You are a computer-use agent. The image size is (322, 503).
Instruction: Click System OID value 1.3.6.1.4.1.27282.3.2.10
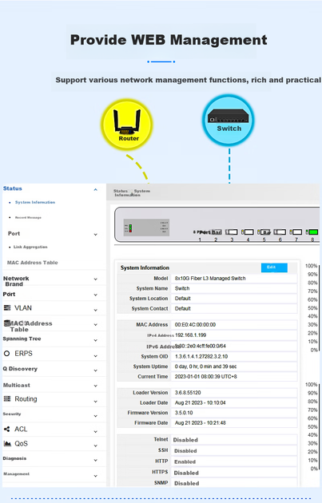point(201,356)
